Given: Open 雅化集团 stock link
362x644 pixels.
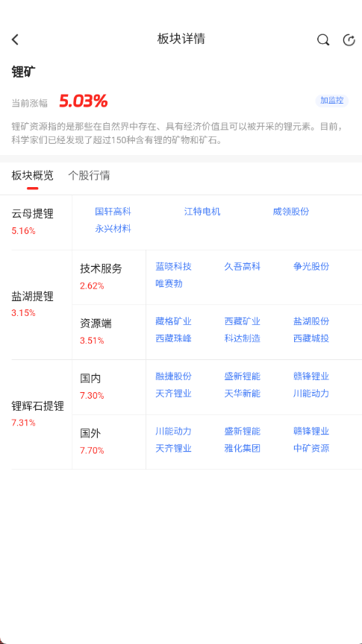Looking at the screenshot, I should (243, 448).
